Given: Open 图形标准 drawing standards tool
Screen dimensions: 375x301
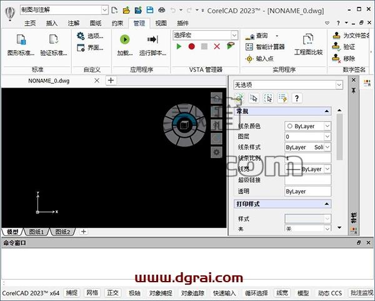Looking at the screenshot, I should click(21, 45).
